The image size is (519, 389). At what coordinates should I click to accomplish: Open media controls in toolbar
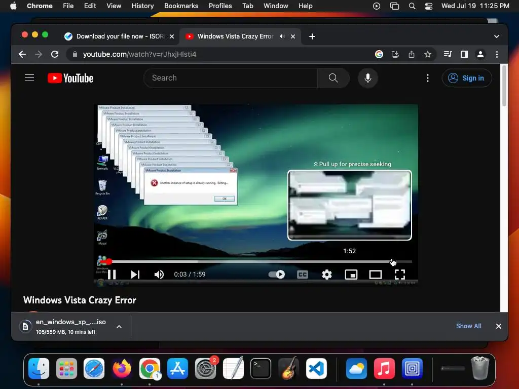448,54
